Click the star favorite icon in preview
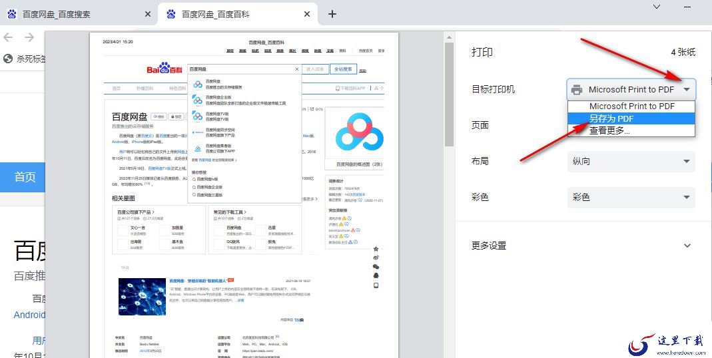 tap(376, 249)
